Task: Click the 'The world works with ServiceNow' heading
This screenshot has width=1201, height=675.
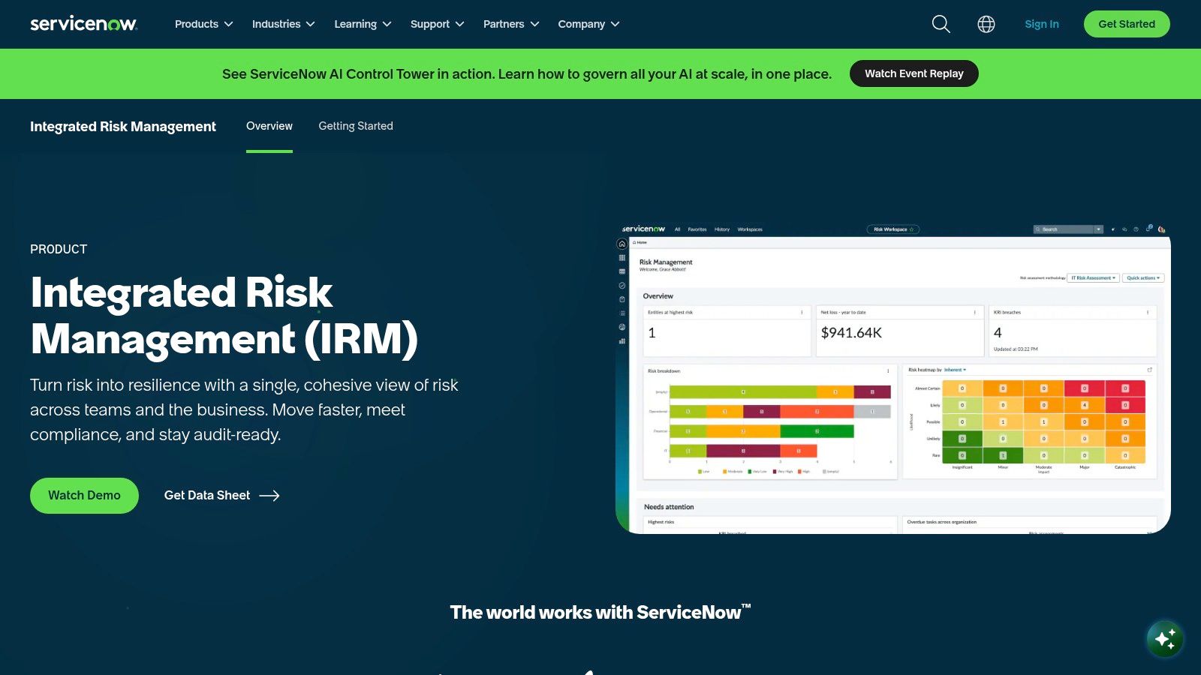Action: pos(600,612)
